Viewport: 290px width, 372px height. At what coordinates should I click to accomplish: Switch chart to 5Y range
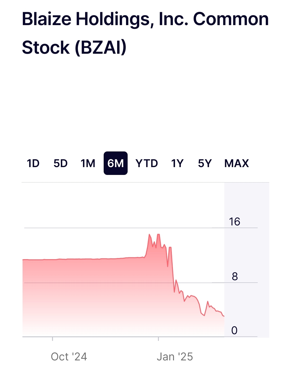pos(205,163)
